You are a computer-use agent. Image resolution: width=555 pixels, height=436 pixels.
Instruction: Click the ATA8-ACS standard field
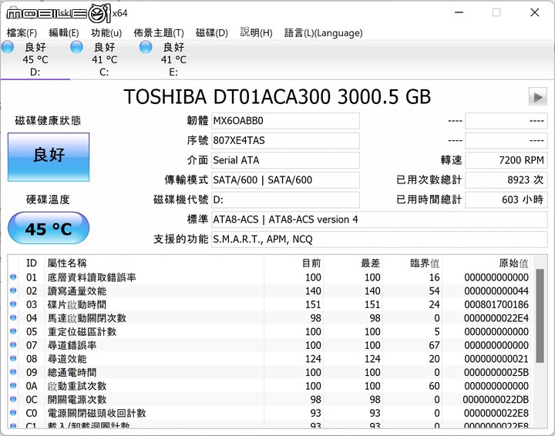click(x=379, y=220)
